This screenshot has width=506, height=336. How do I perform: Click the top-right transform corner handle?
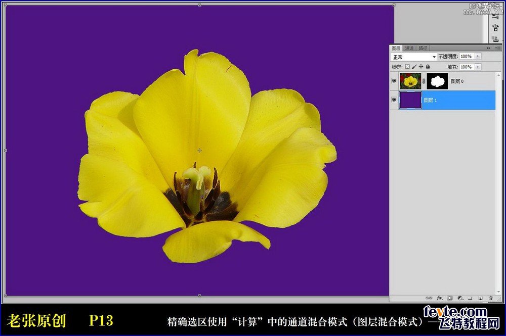[x=394, y=5]
